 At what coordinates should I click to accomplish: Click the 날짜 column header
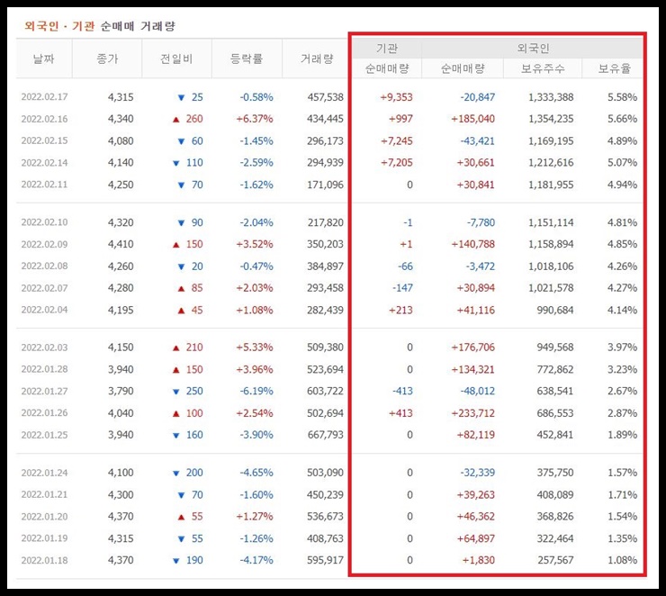44,59
